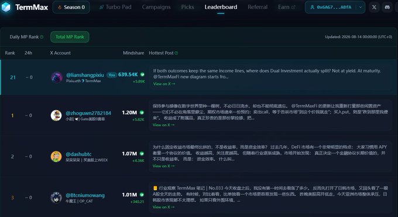
Task: Click the Hottest Post column header
Action: click(x=161, y=53)
